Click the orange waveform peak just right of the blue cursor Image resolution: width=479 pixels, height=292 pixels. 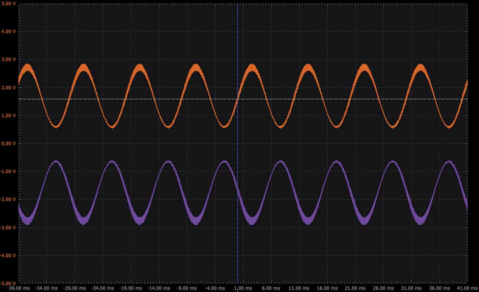[x=252, y=68]
